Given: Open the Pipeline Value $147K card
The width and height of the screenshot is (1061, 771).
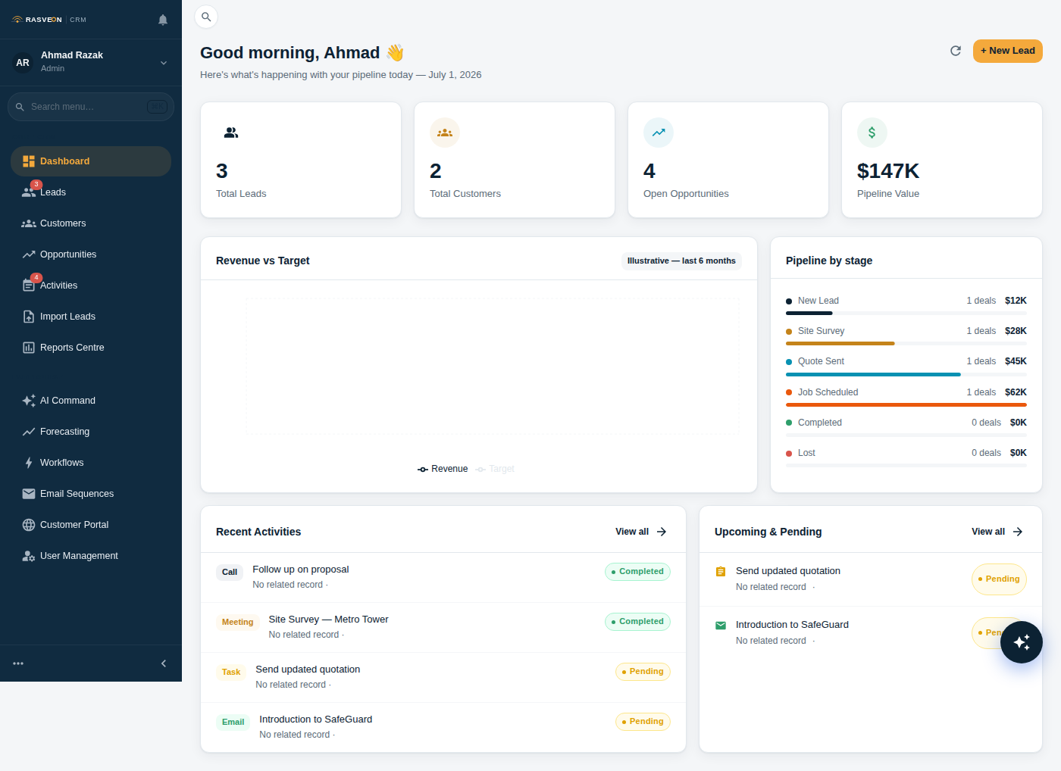Looking at the screenshot, I should (x=942, y=160).
